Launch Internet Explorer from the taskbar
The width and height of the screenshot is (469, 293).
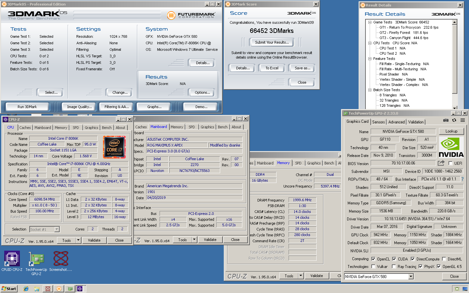pyautogui.click(x=26, y=289)
